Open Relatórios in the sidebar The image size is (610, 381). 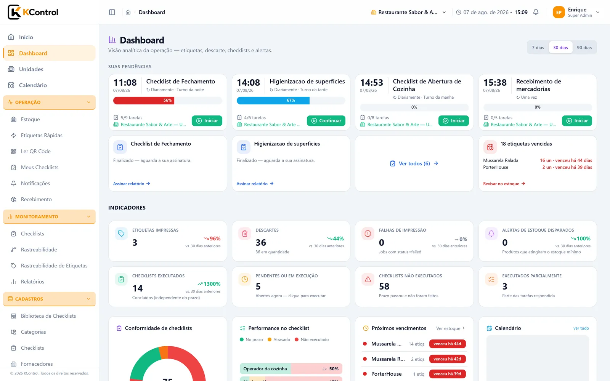tap(49, 282)
